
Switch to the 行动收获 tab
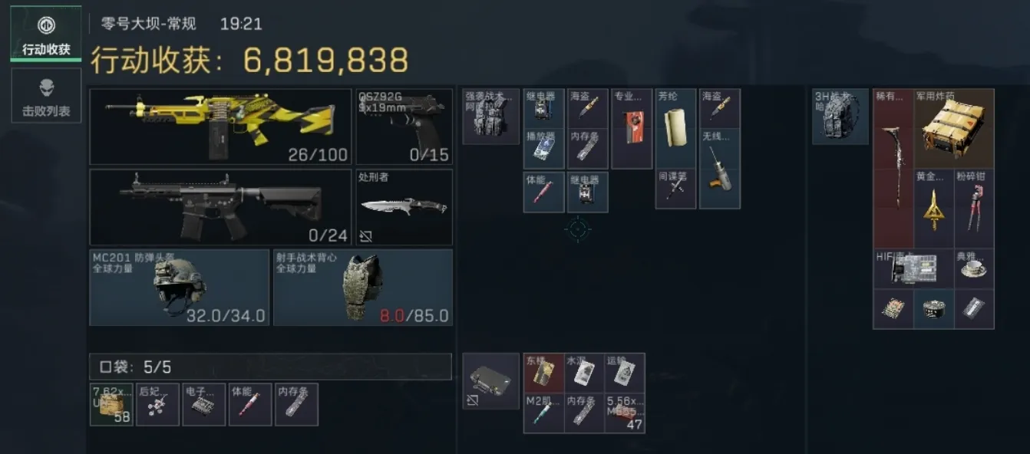pos(46,35)
